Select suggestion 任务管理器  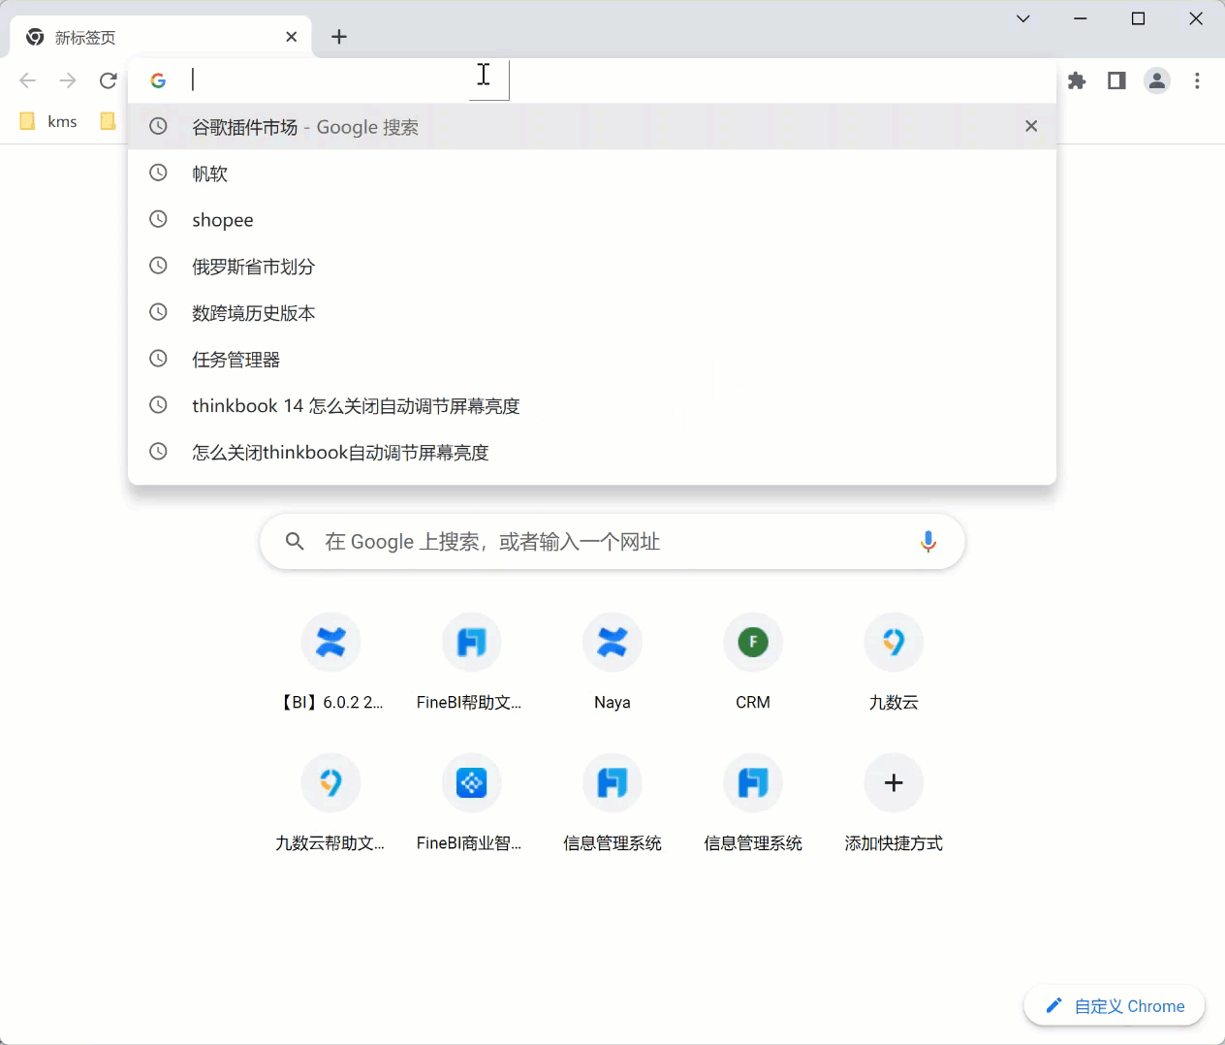(592, 360)
